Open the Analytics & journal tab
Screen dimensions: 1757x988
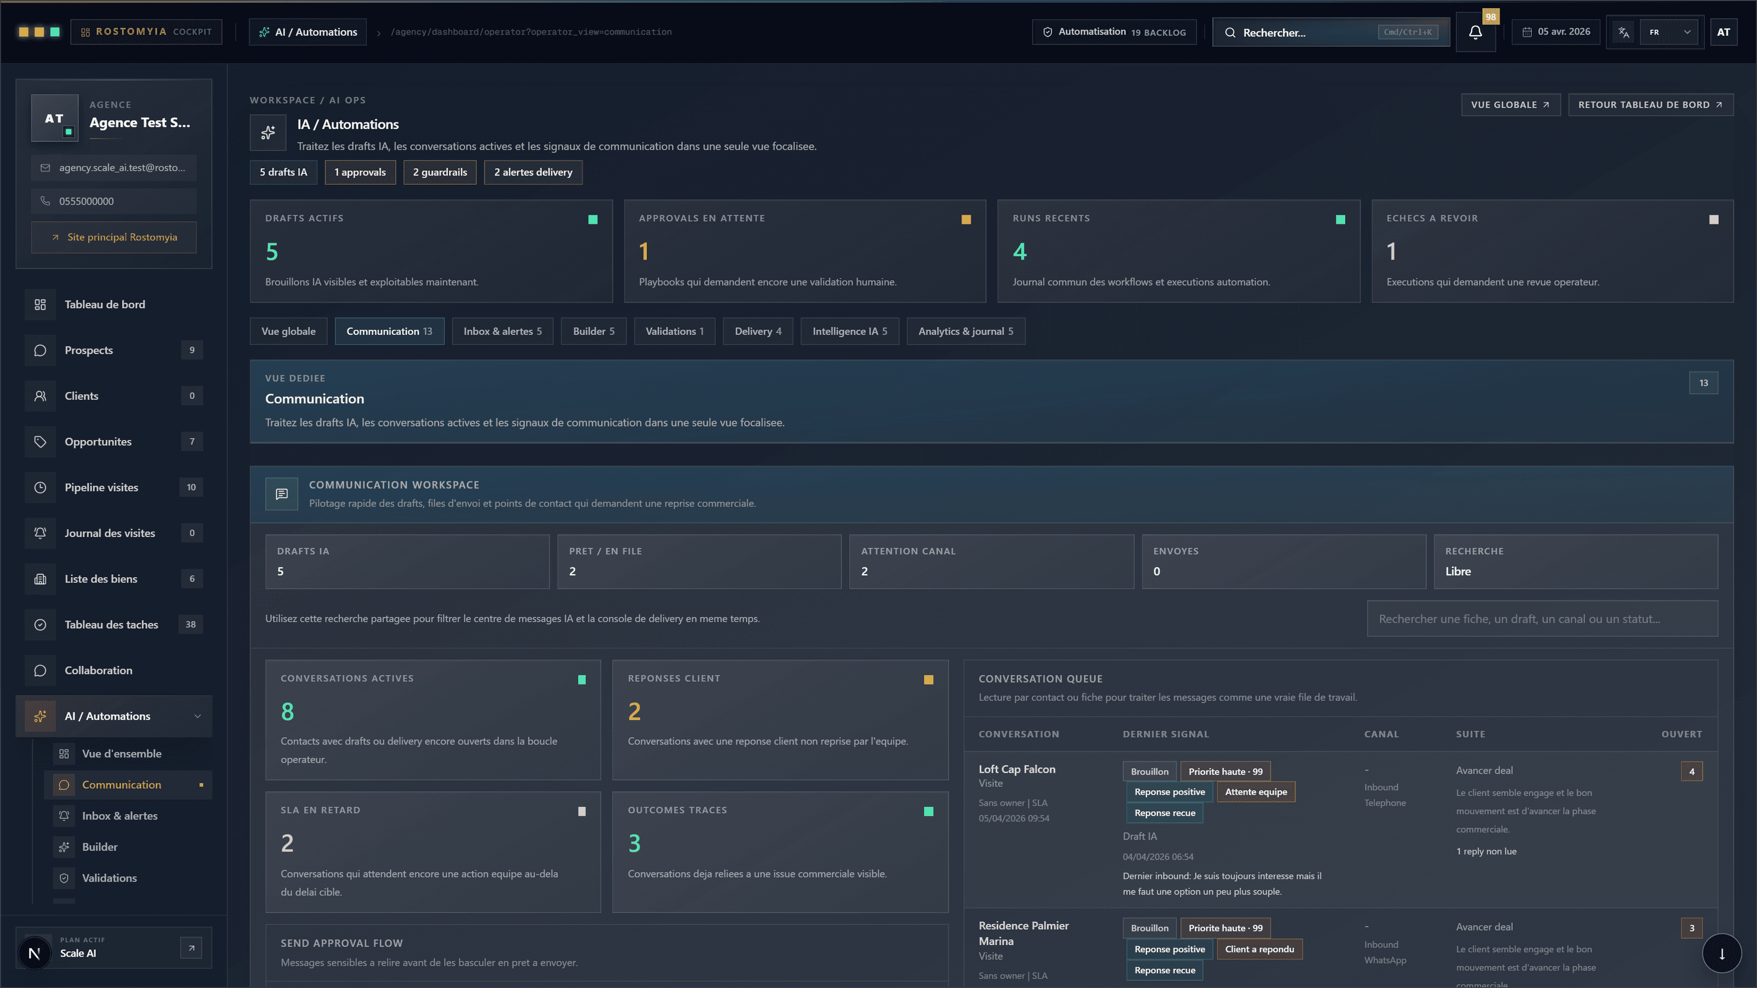pos(966,332)
